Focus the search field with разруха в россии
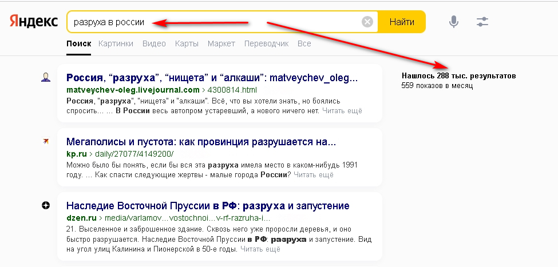Screen dimensions: 558x267 223,22
